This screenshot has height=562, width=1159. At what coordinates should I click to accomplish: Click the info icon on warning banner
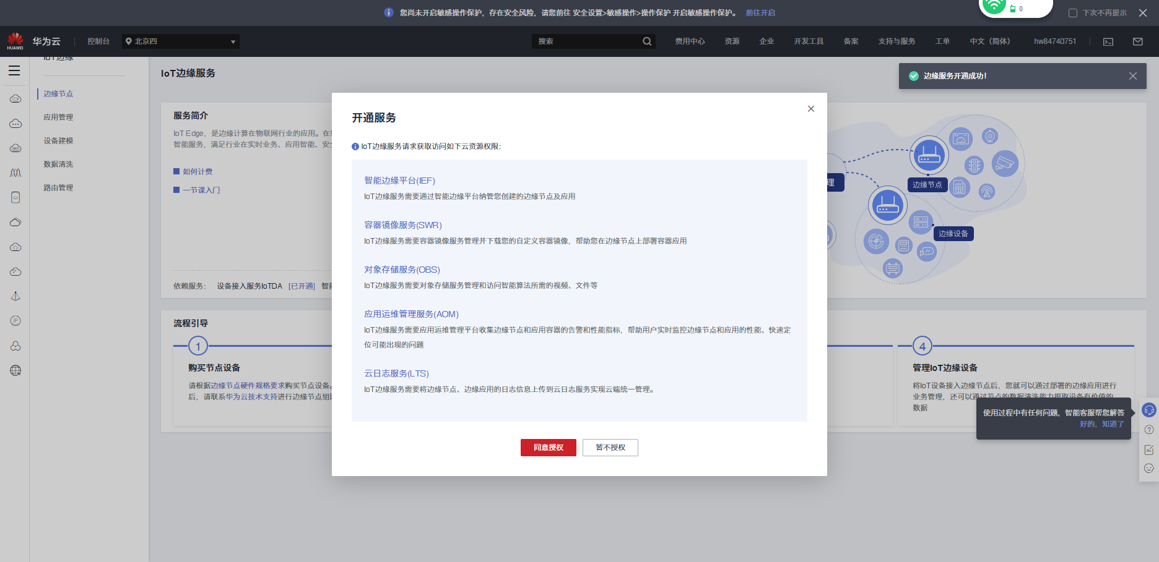389,12
